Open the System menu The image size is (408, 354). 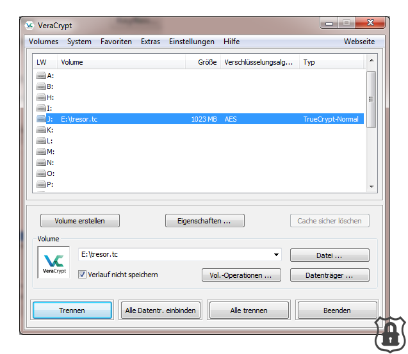click(x=79, y=42)
